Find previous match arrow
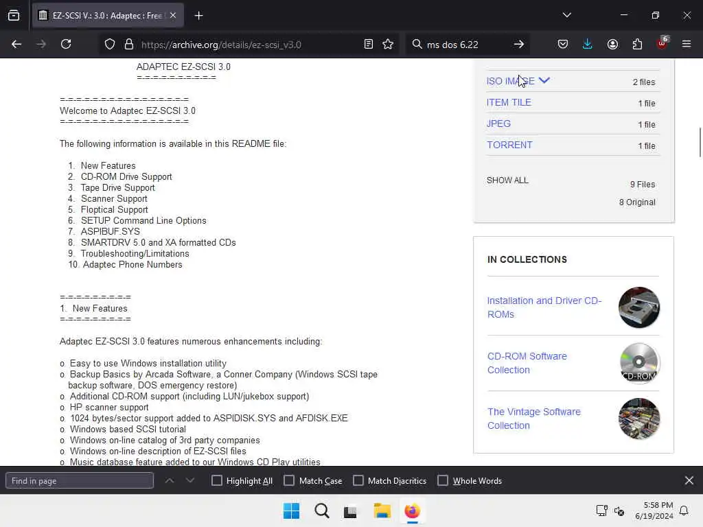 (170, 480)
